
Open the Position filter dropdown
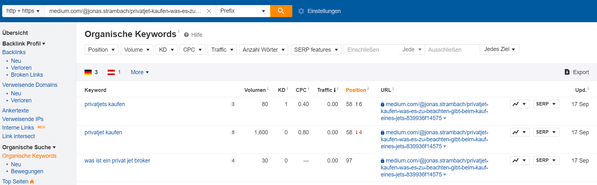point(101,50)
